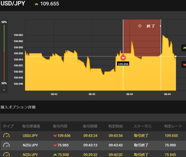Click the NZD/JPY asset in the 75.985 row
Screen dimensions: 186x157
tap(30, 145)
